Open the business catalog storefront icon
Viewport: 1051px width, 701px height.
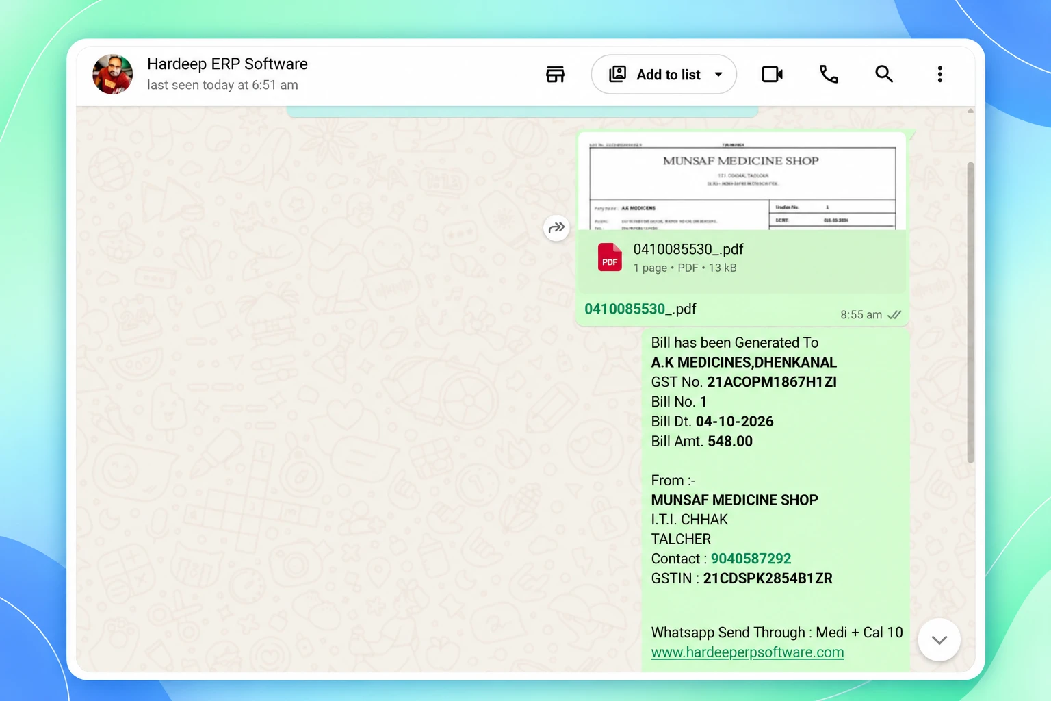pos(555,74)
